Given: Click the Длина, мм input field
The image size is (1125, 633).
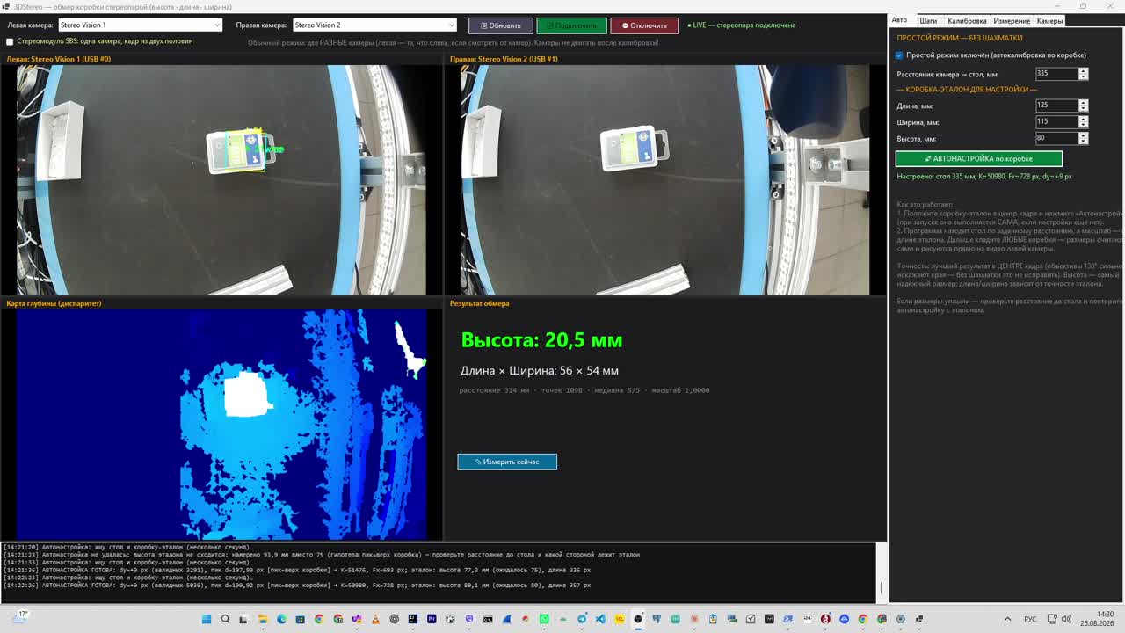Looking at the screenshot, I should [1056, 105].
